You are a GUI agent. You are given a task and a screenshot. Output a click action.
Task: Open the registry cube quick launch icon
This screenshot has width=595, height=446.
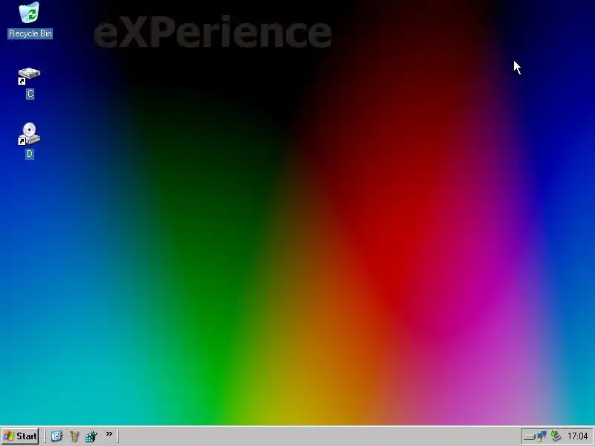click(x=91, y=436)
